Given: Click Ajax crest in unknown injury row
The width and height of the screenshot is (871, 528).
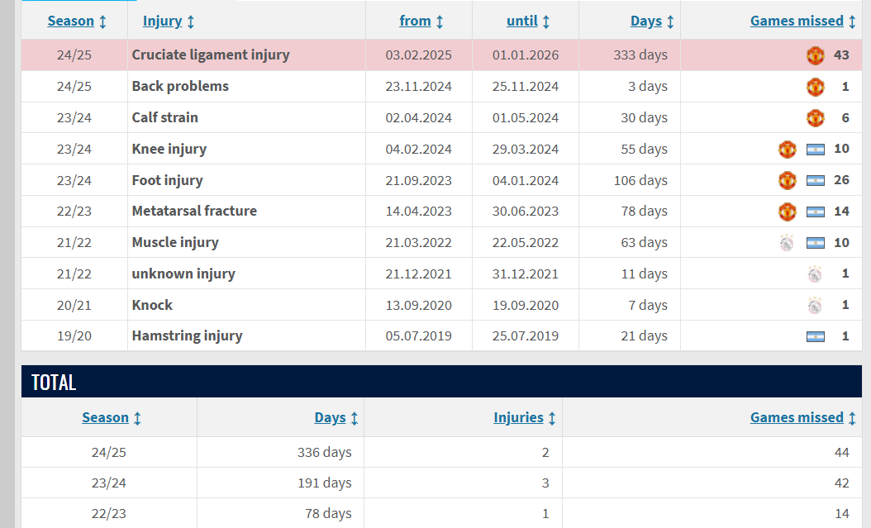Looking at the screenshot, I should 815,274.
